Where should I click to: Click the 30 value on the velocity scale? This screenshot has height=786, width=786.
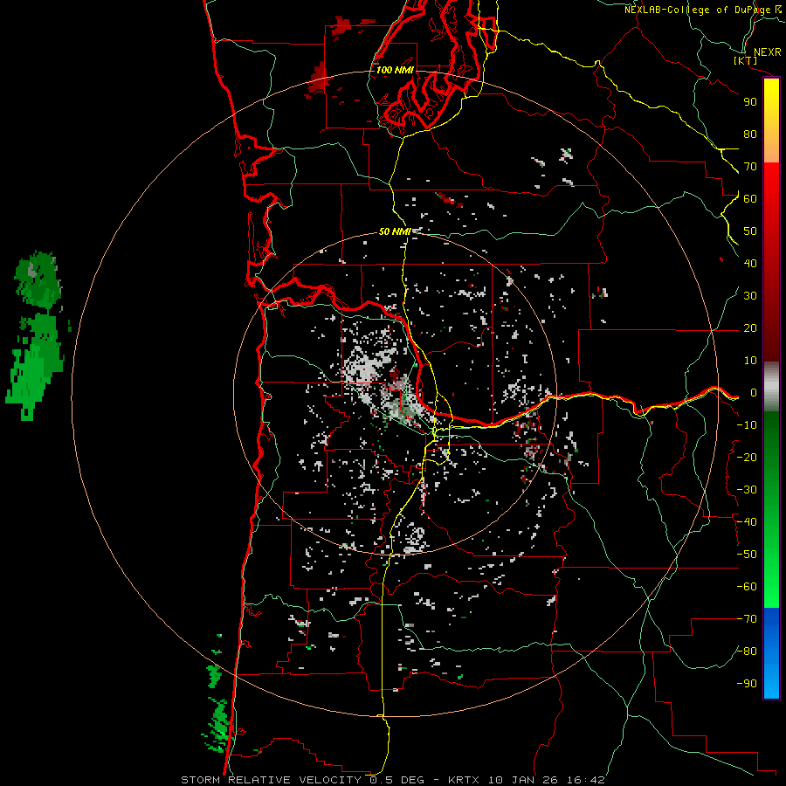pos(750,296)
